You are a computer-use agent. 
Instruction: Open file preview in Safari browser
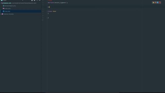158,3
